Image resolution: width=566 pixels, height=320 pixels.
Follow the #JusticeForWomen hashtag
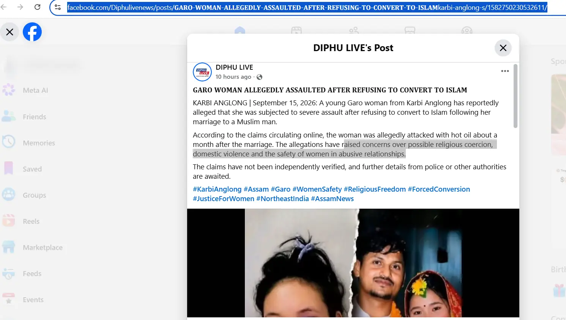pyautogui.click(x=224, y=199)
